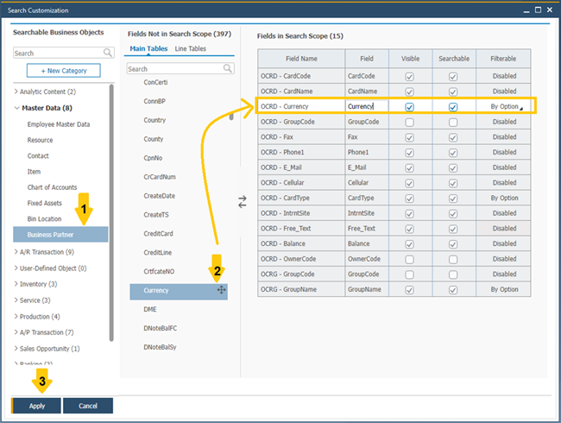Click the swap arrows icon between field lists
Screen dimensions: 561x423
[x=243, y=202]
